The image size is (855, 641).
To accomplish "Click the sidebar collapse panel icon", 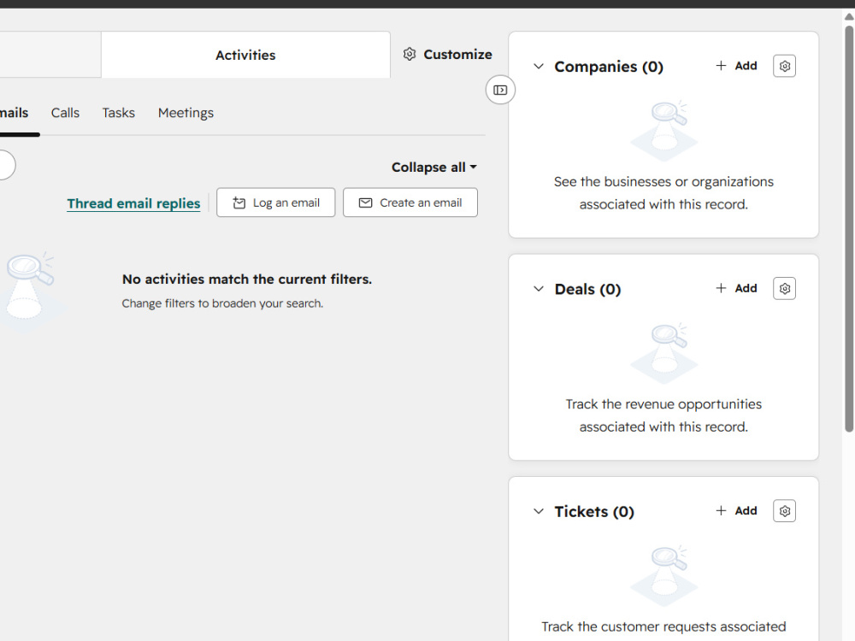I will [500, 90].
